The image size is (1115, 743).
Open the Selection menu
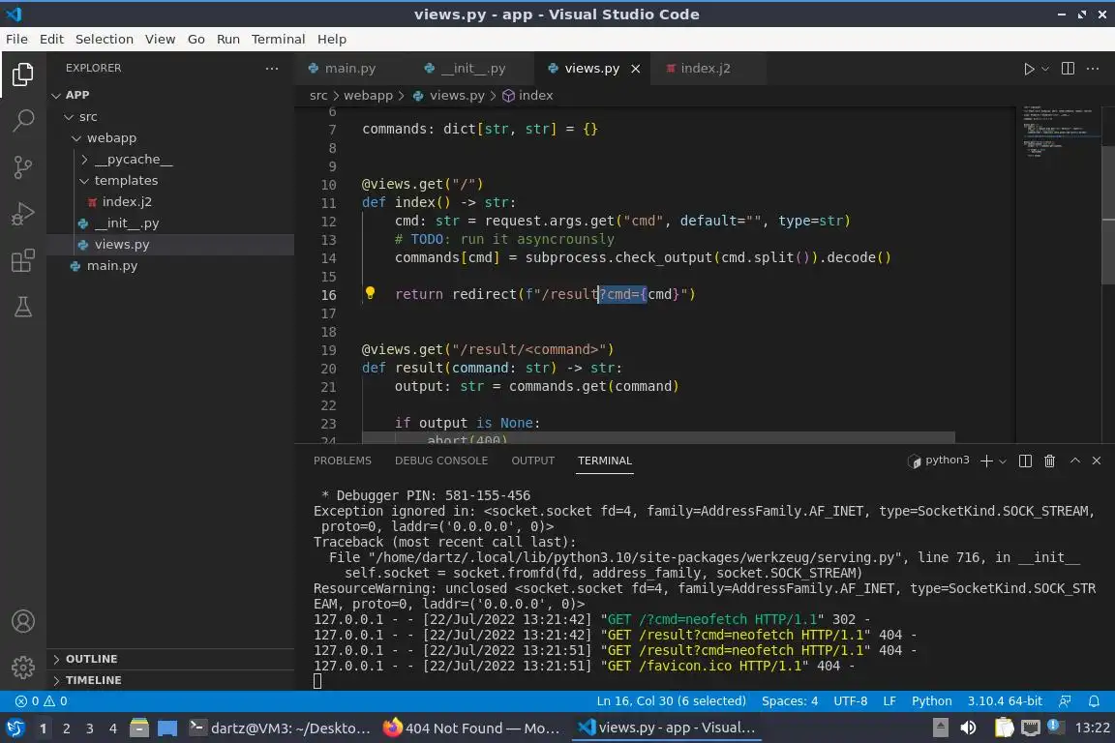point(105,39)
